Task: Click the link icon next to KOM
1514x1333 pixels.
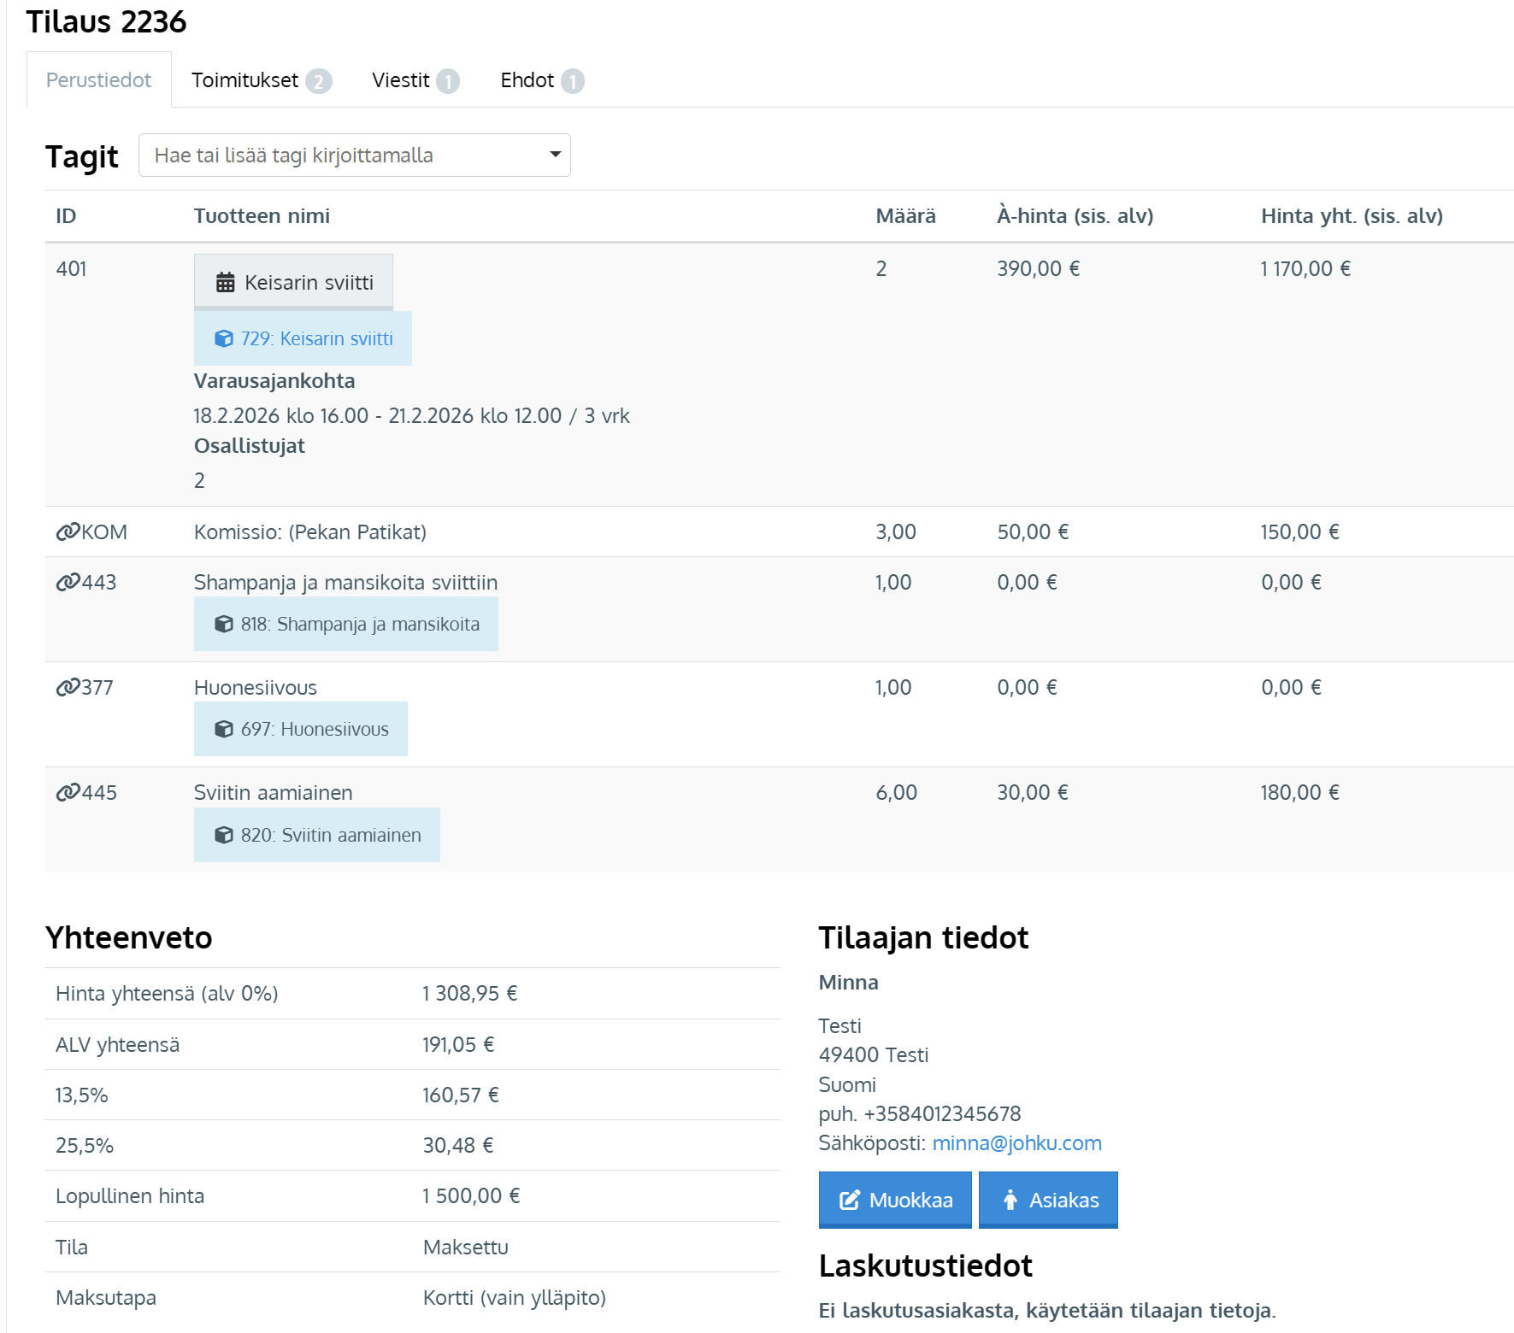Action: coord(68,532)
